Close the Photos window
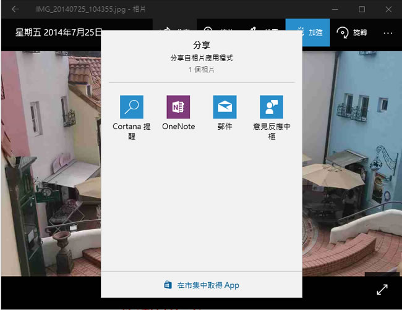 [388, 9]
